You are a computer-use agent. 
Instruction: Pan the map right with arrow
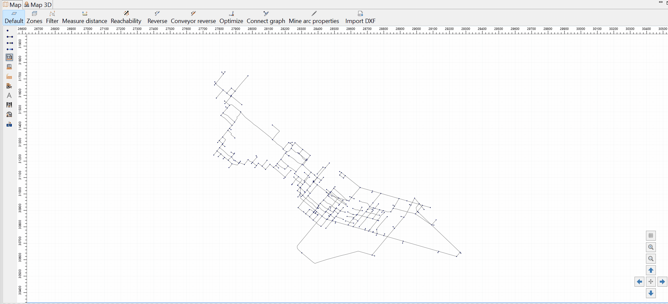point(662,282)
